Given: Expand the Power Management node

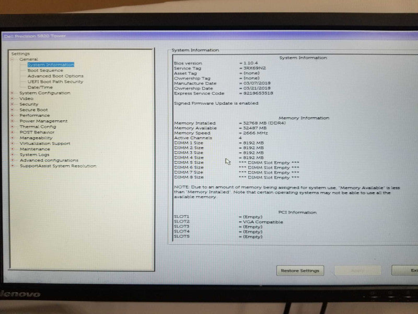Looking at the screenshot, I should 12,121.
